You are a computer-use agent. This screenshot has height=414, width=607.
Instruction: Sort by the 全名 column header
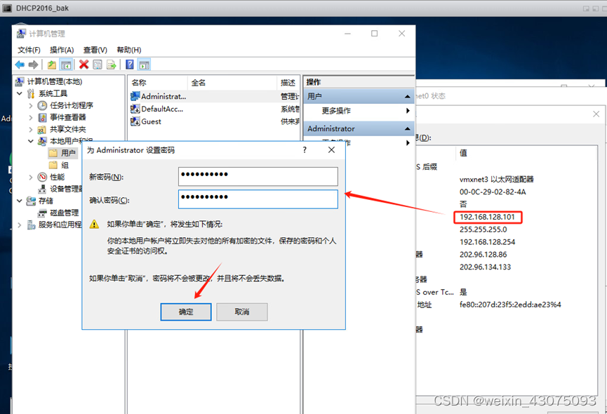(232, 82)
